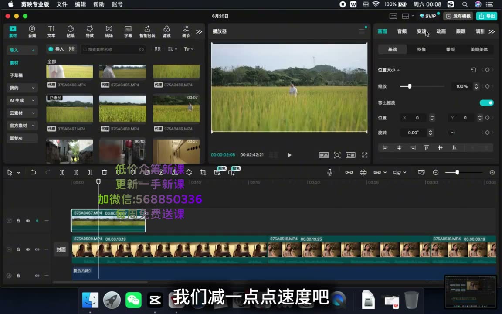Open the 贴纸 stickers tab
The height and width of the screenshot is (314, 502).
(x=71, y=31)
